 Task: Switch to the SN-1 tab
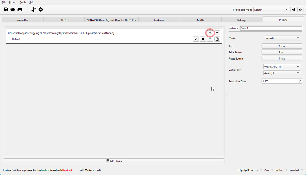64,20
